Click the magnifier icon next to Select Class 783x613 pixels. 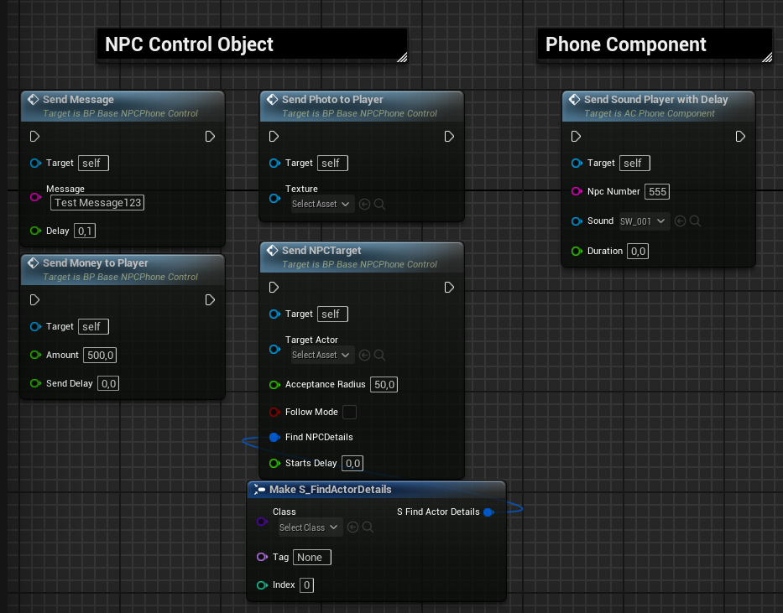coord(368,527)
